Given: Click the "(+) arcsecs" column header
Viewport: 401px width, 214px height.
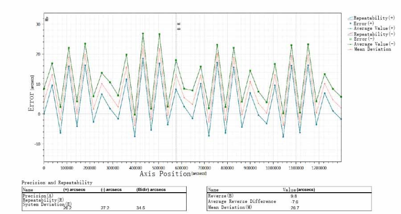Looking at the screenshot, I should (x=74, y=190).
